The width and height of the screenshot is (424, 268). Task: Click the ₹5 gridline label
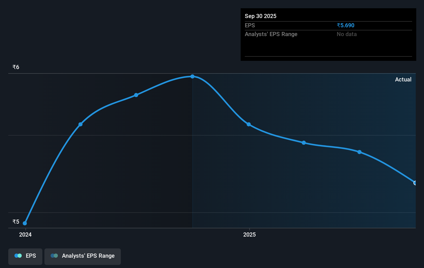[15, 222]
